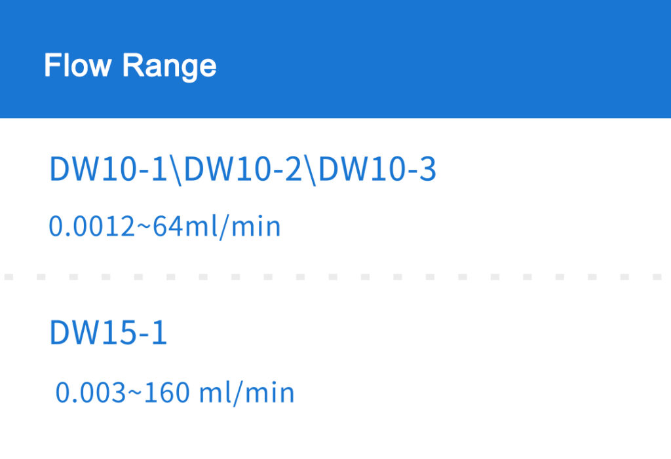Image resolution: width=671 pixels, height=459 pixels.
Task: Click the dotted divider between model rows
Action: coord(335,277)
